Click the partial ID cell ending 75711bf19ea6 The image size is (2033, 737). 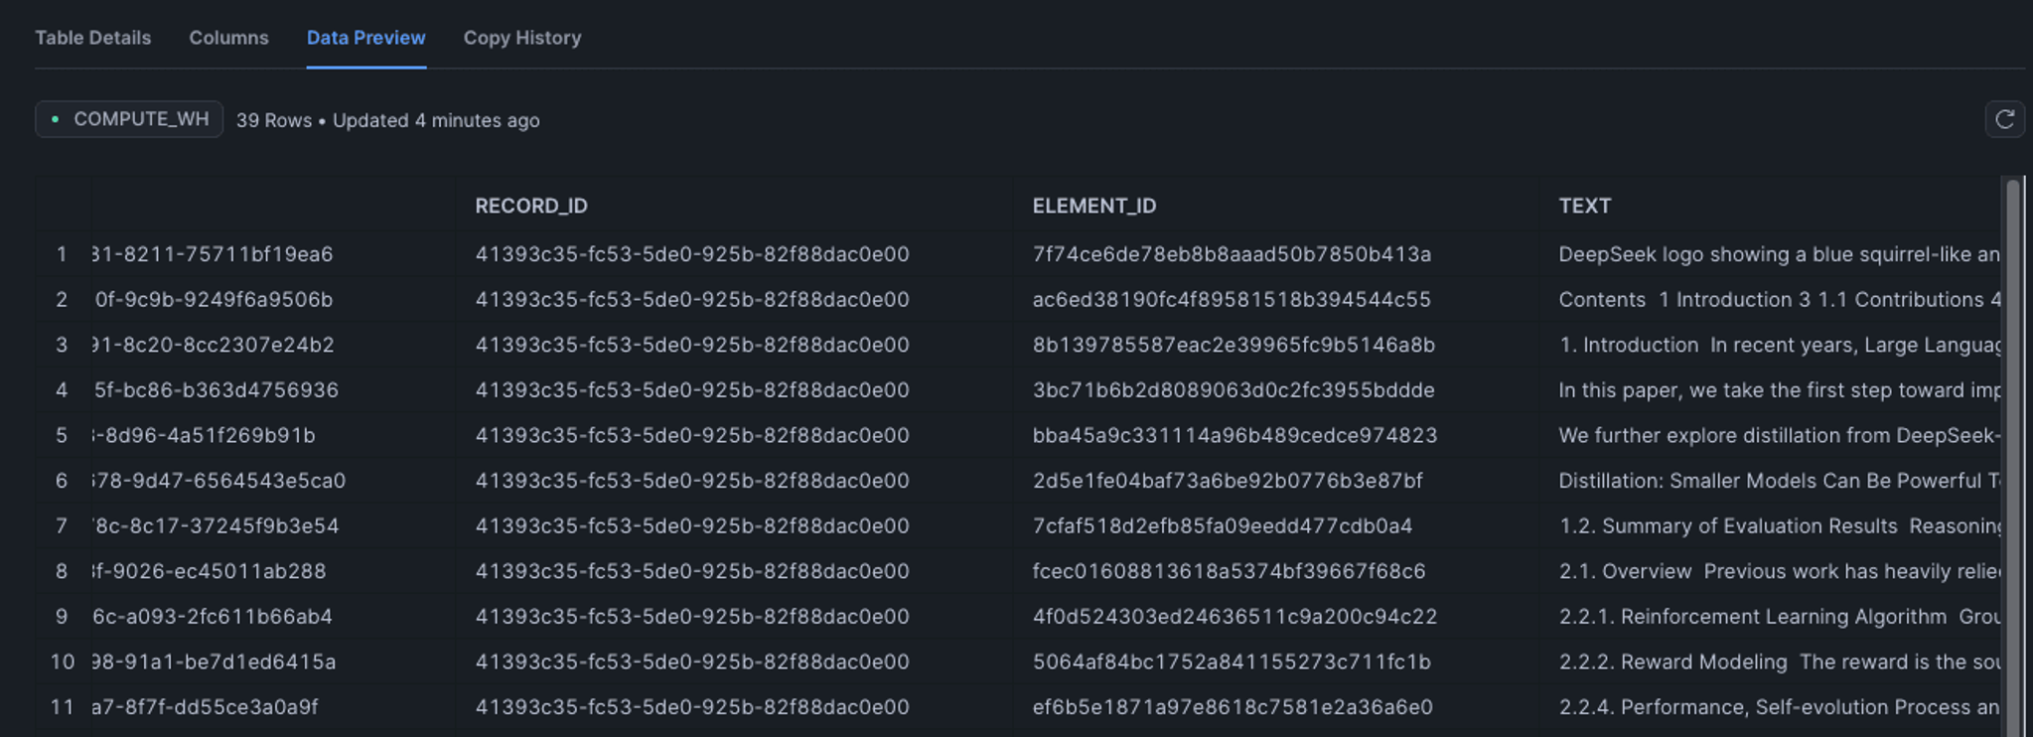272,254
